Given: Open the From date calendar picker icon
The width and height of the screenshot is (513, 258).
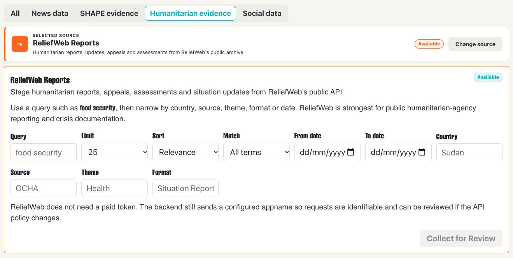Looking at the screenshot, I should pos(350,152).
